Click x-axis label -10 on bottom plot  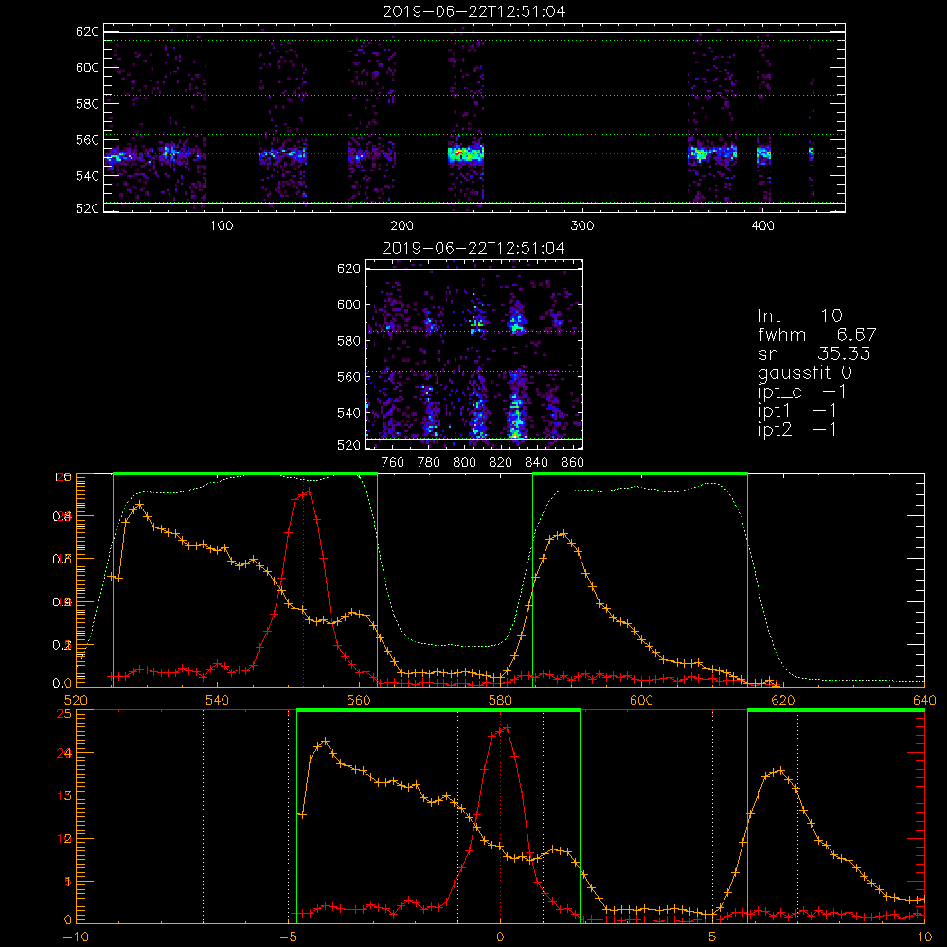[75, 938]
